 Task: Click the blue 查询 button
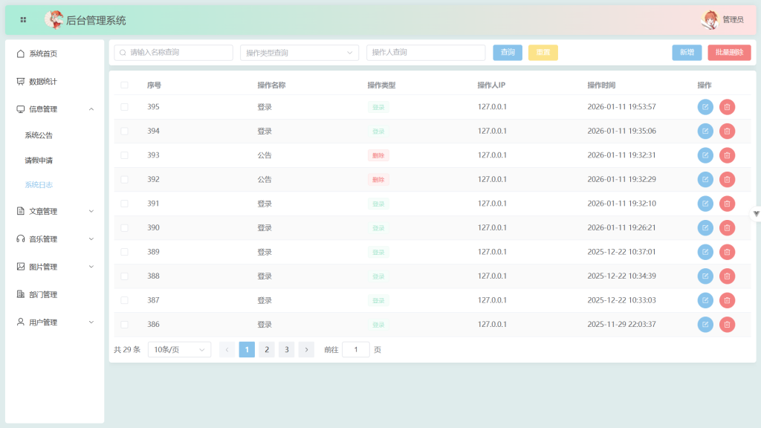tap(508, 53)
